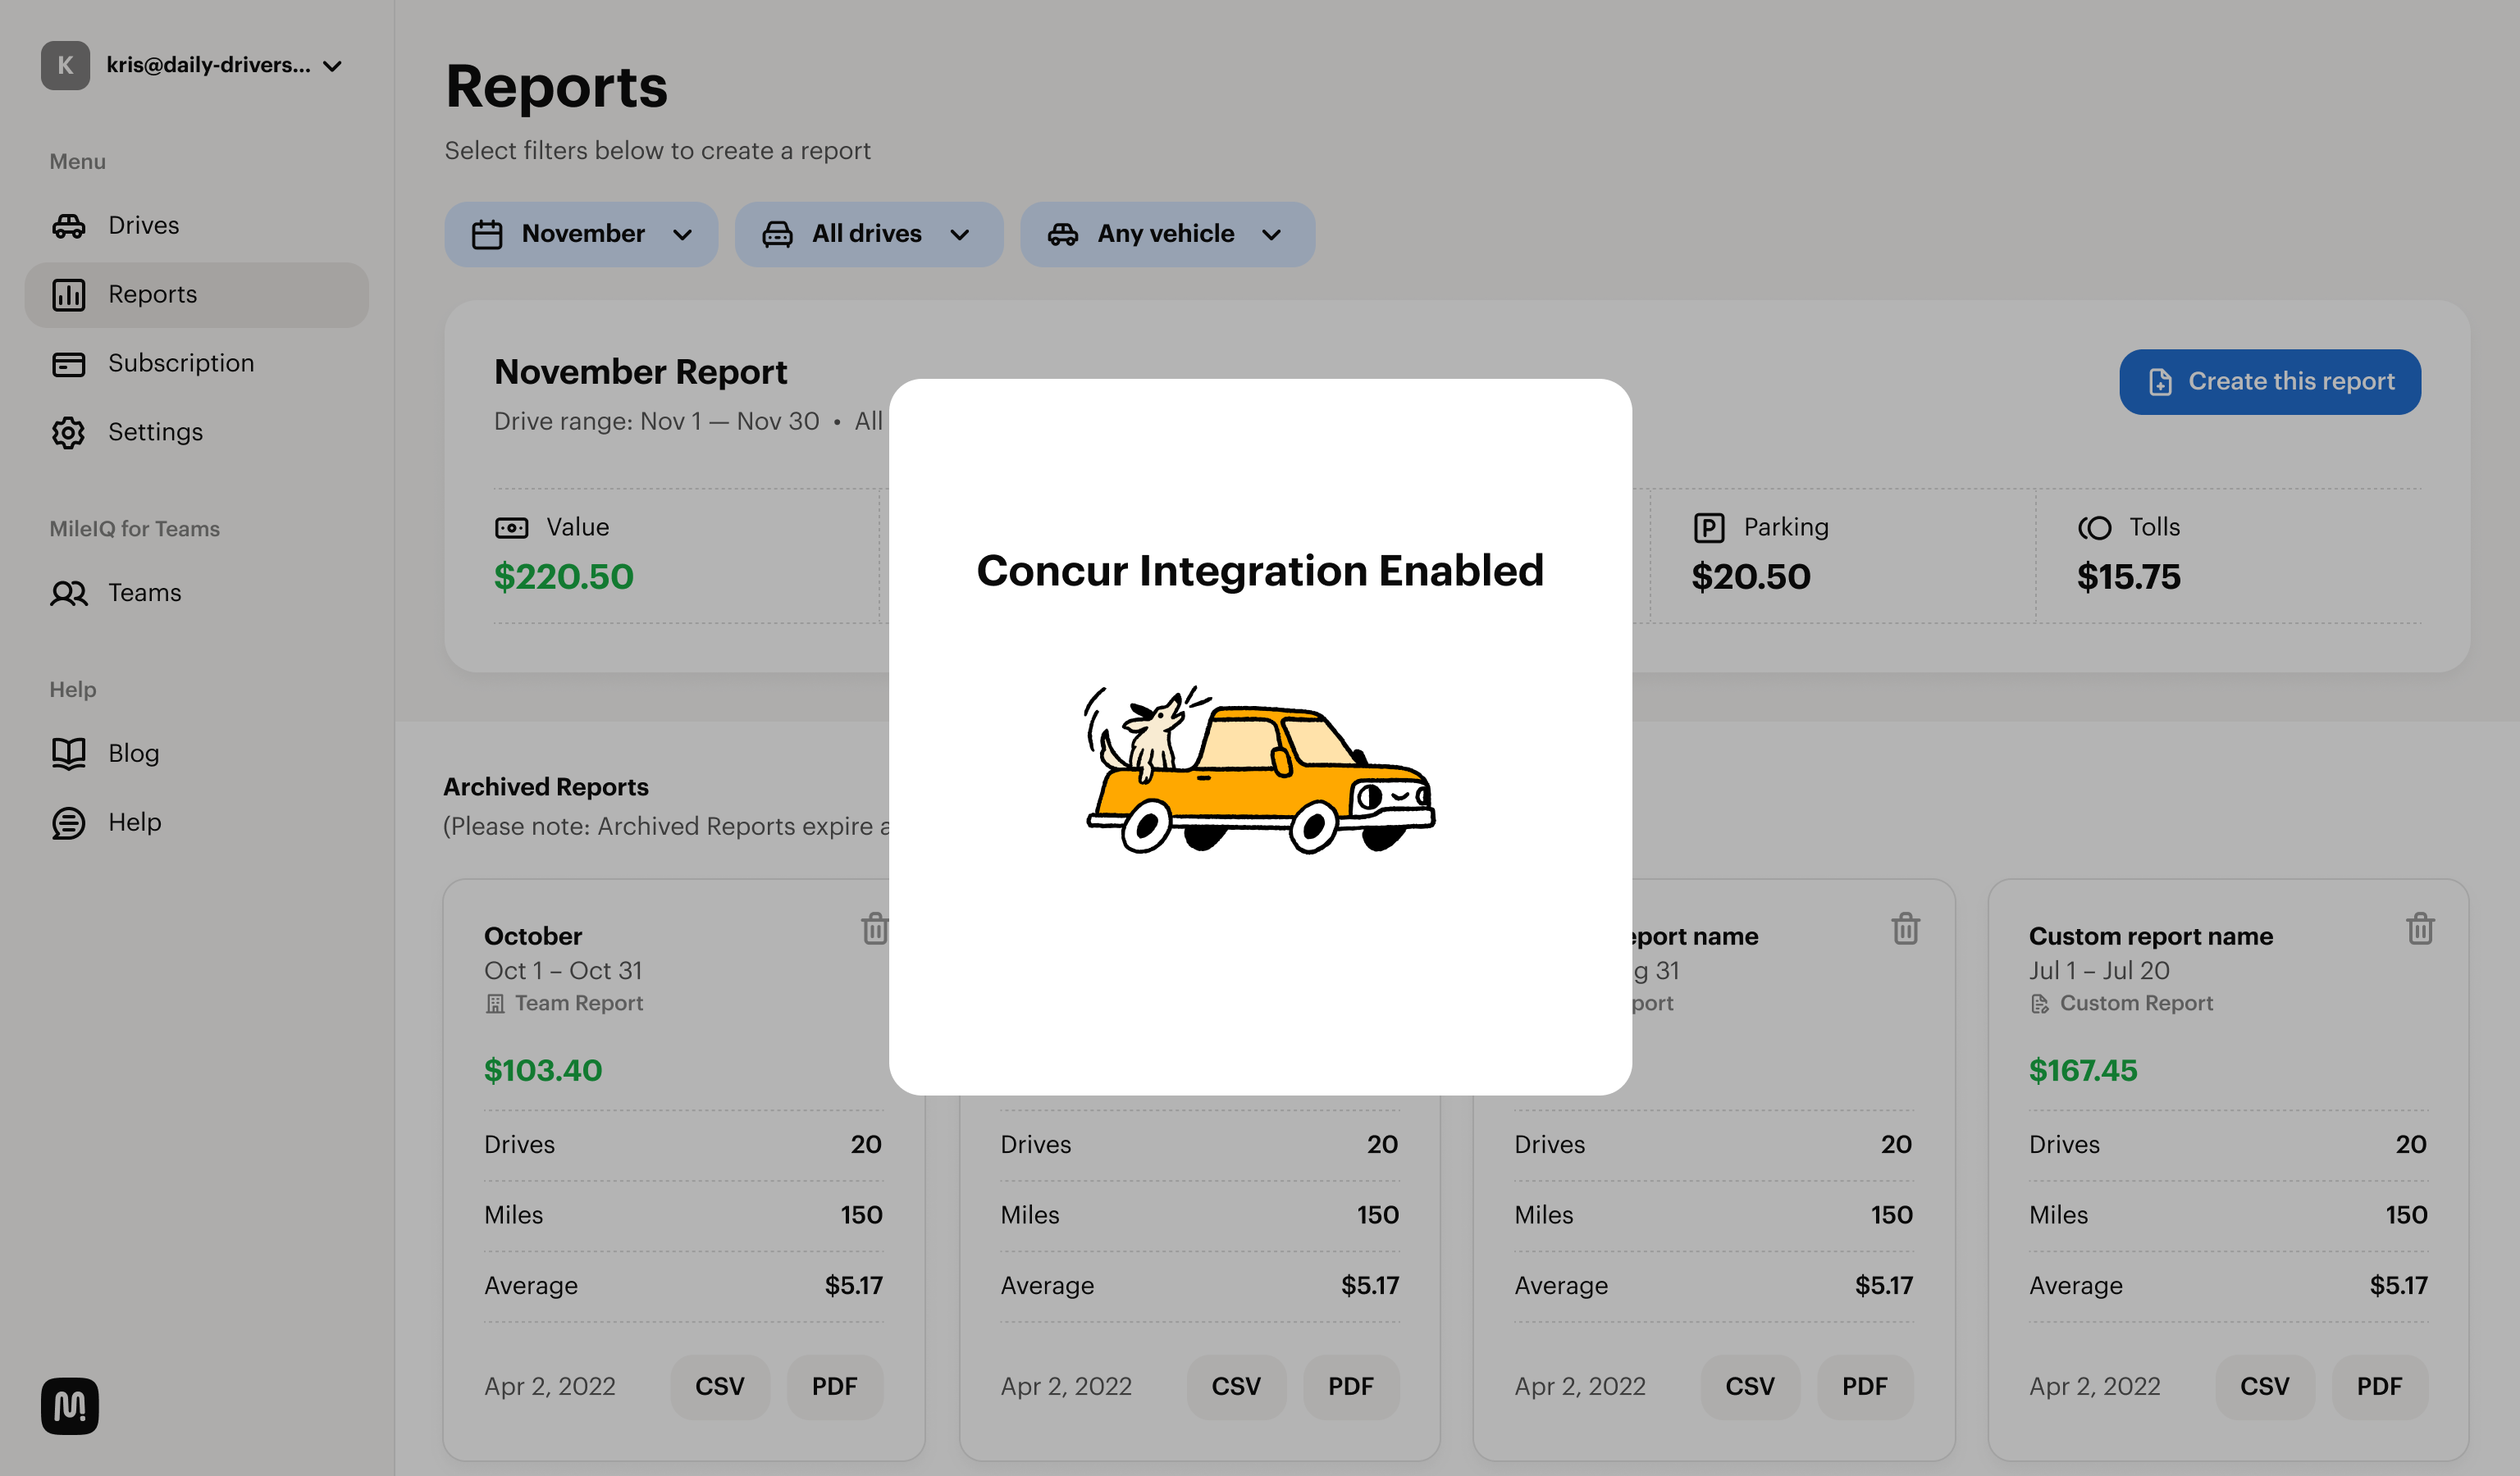Click the November Report title
Screen dimensions: 2520x1476
pyautogui.click(x=640, y=373)
